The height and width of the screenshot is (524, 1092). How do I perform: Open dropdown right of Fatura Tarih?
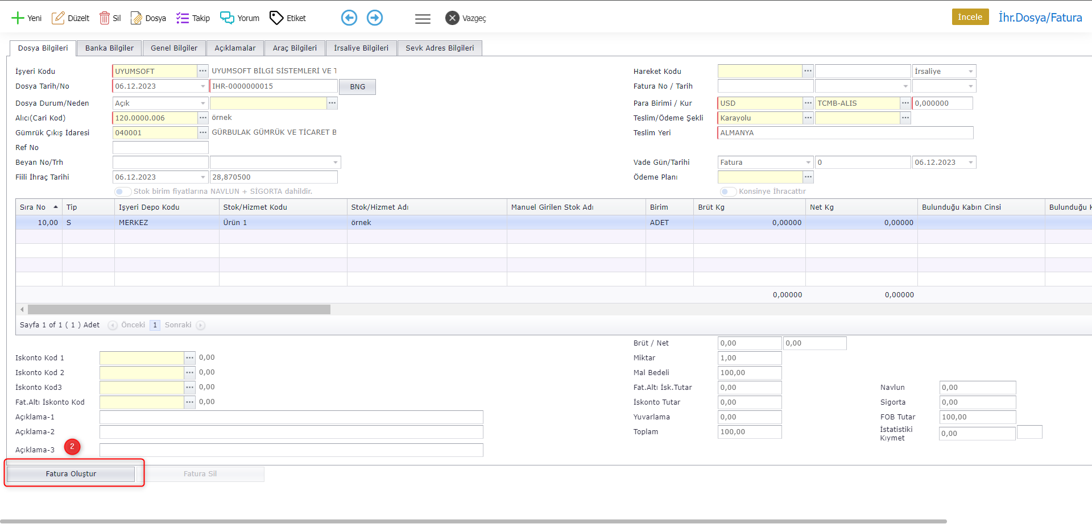(x=971, y=86)
